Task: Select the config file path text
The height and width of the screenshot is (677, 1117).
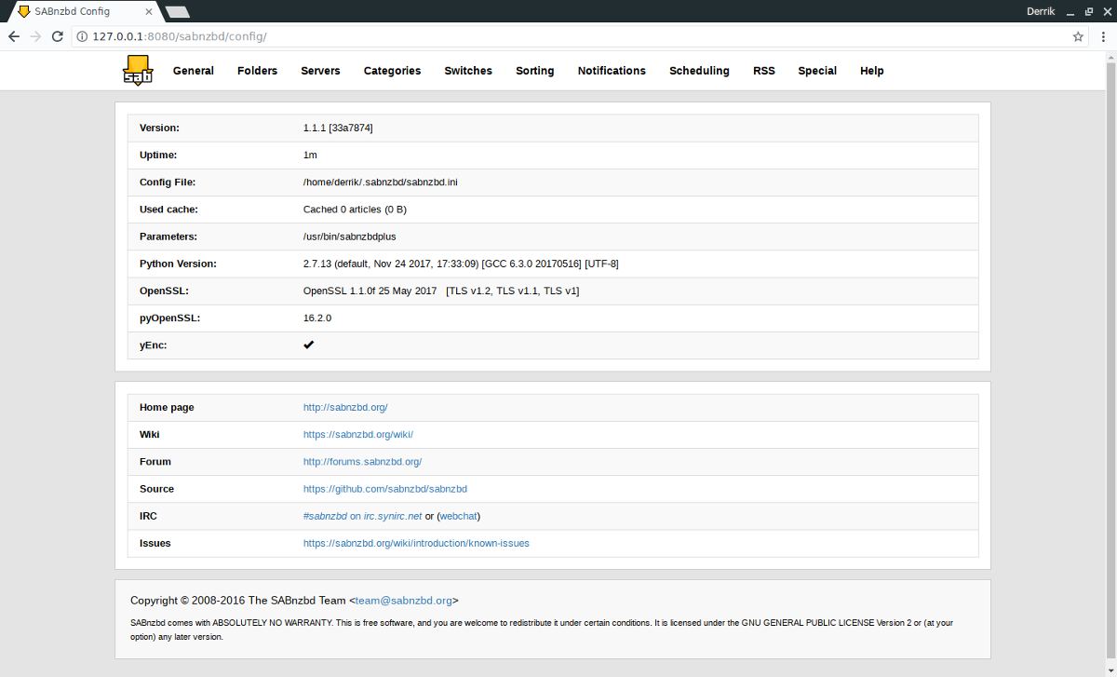Action: (x=381, y=183)
